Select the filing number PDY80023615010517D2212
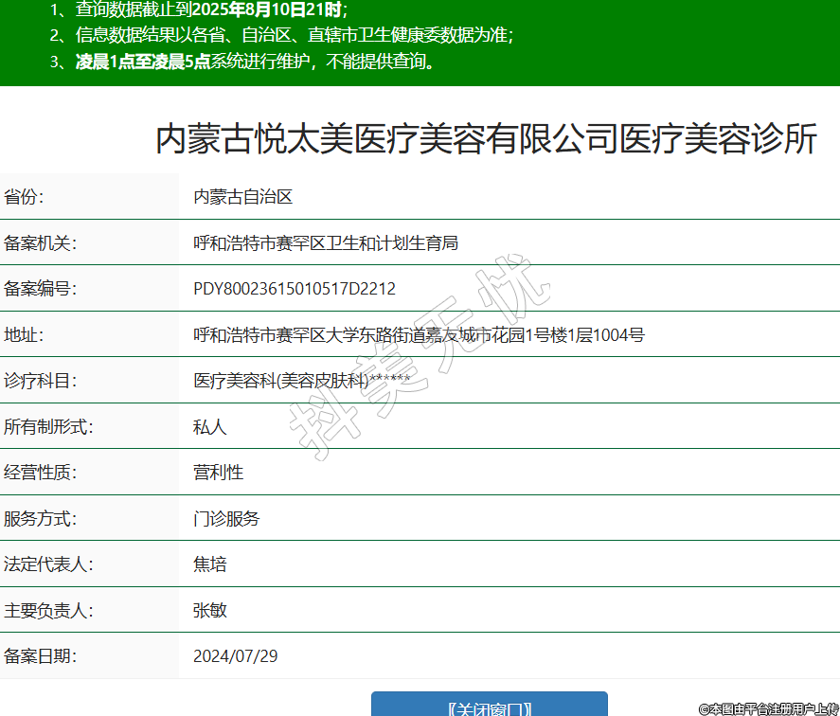 pyautogui.click(x=294, y=289)
